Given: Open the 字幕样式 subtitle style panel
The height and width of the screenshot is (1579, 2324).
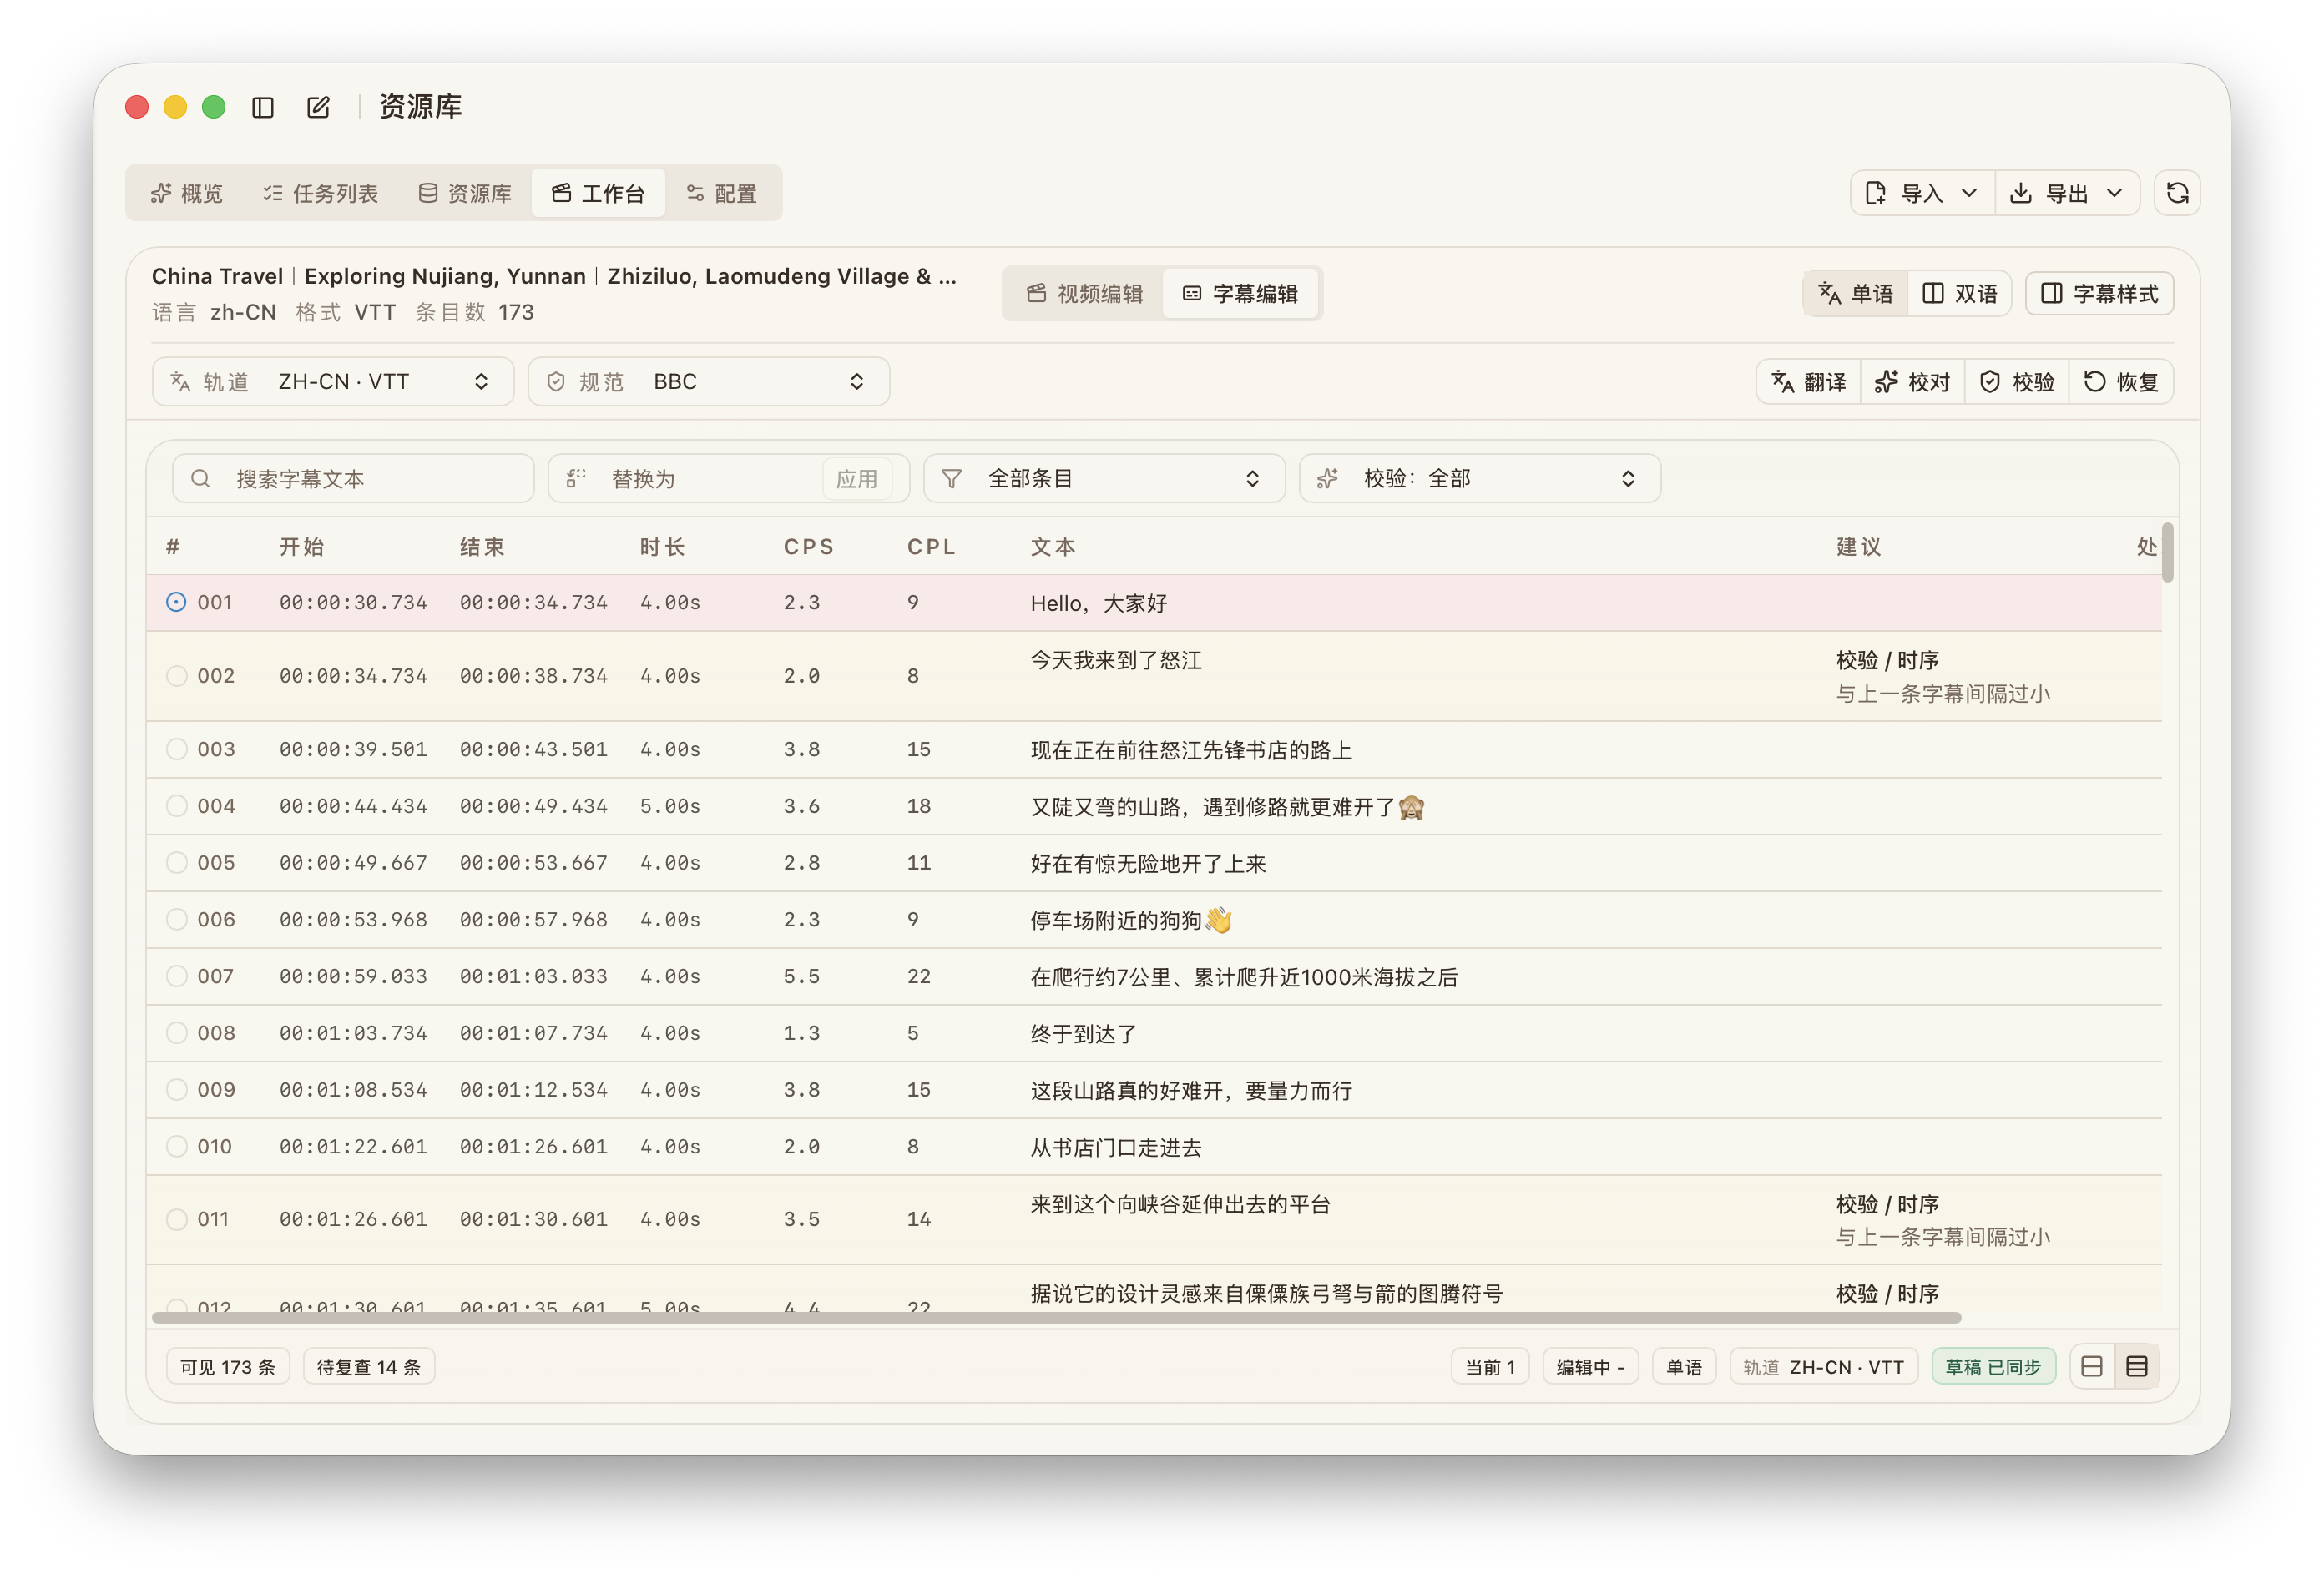Looking at the screenshot, I should [2099, 293].
